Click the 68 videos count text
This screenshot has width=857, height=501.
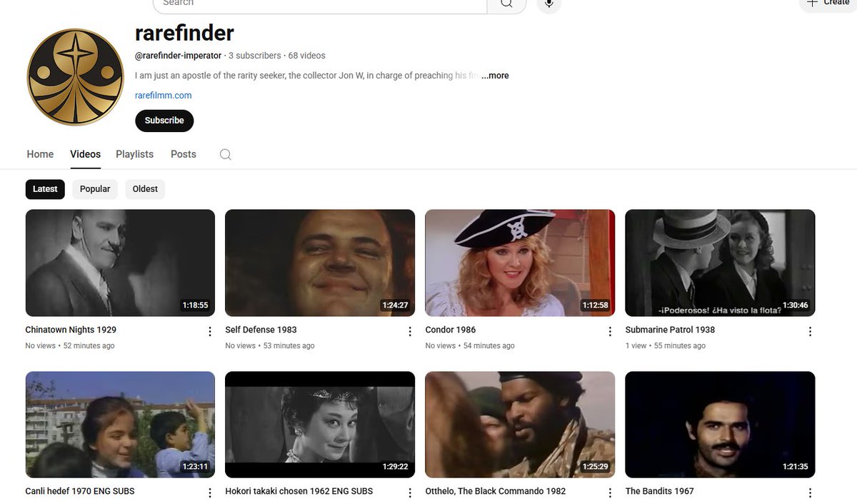(x=306, y=56)
